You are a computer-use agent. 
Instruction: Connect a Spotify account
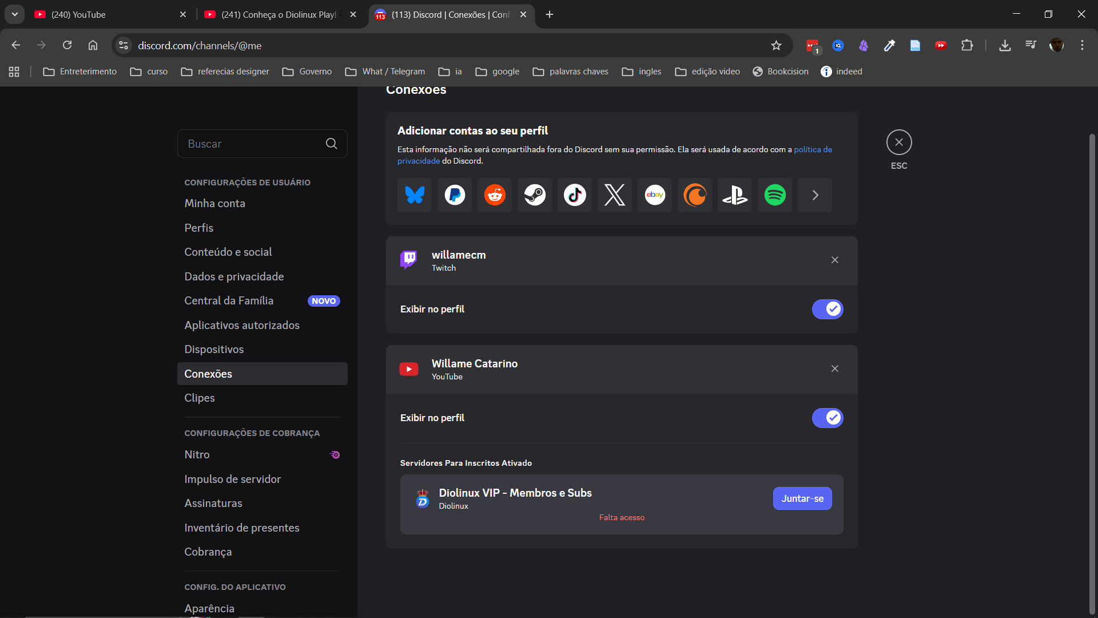coord(775,195)
